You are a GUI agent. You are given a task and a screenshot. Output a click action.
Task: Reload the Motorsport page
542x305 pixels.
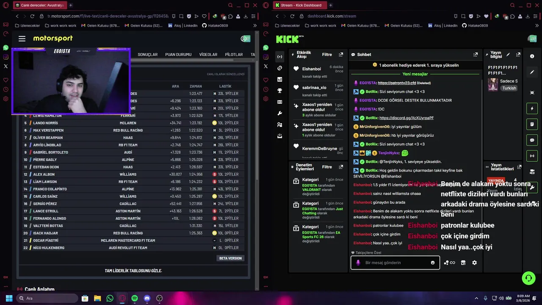[32, 16]
